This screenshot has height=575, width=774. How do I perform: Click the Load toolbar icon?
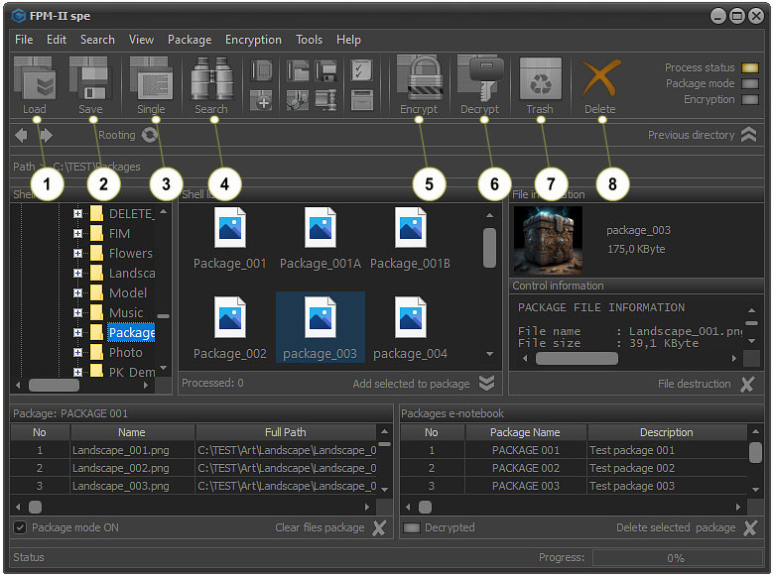click(35, 78)
